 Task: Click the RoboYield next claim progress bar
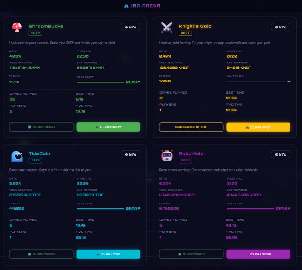250,209
